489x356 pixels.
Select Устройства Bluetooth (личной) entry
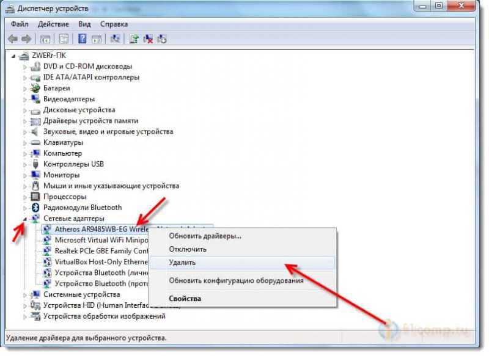(x=95, y=272)
